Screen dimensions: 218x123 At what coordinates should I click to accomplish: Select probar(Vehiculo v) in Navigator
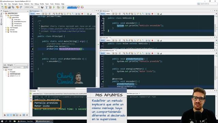(15, 76)
